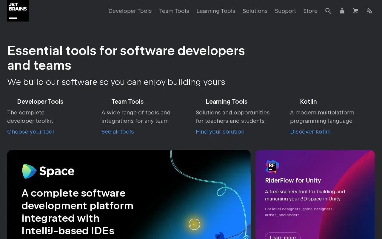
Task: Open the language selector icon
Action: click(369, 11)
